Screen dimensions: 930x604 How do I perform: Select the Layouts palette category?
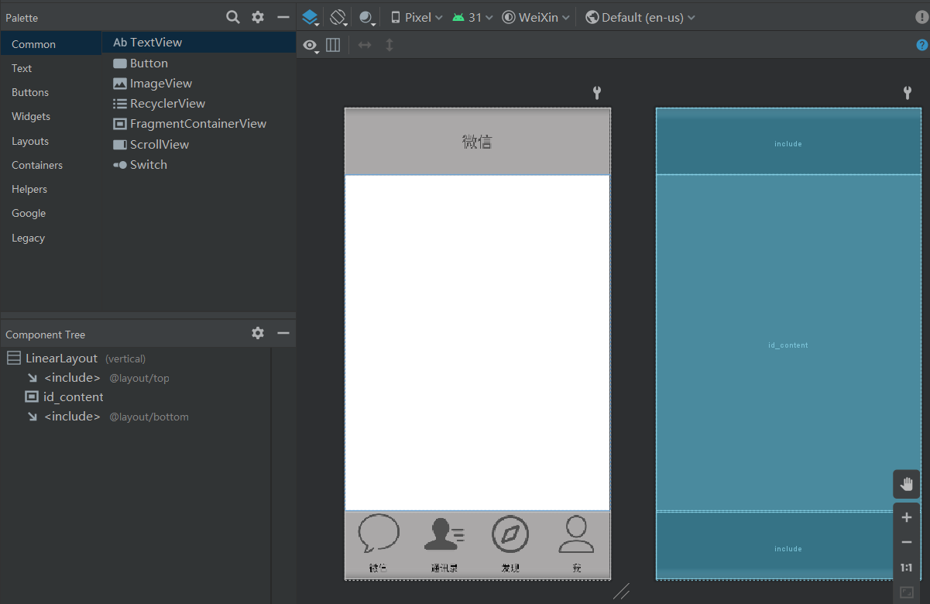[x=51, y=141]
